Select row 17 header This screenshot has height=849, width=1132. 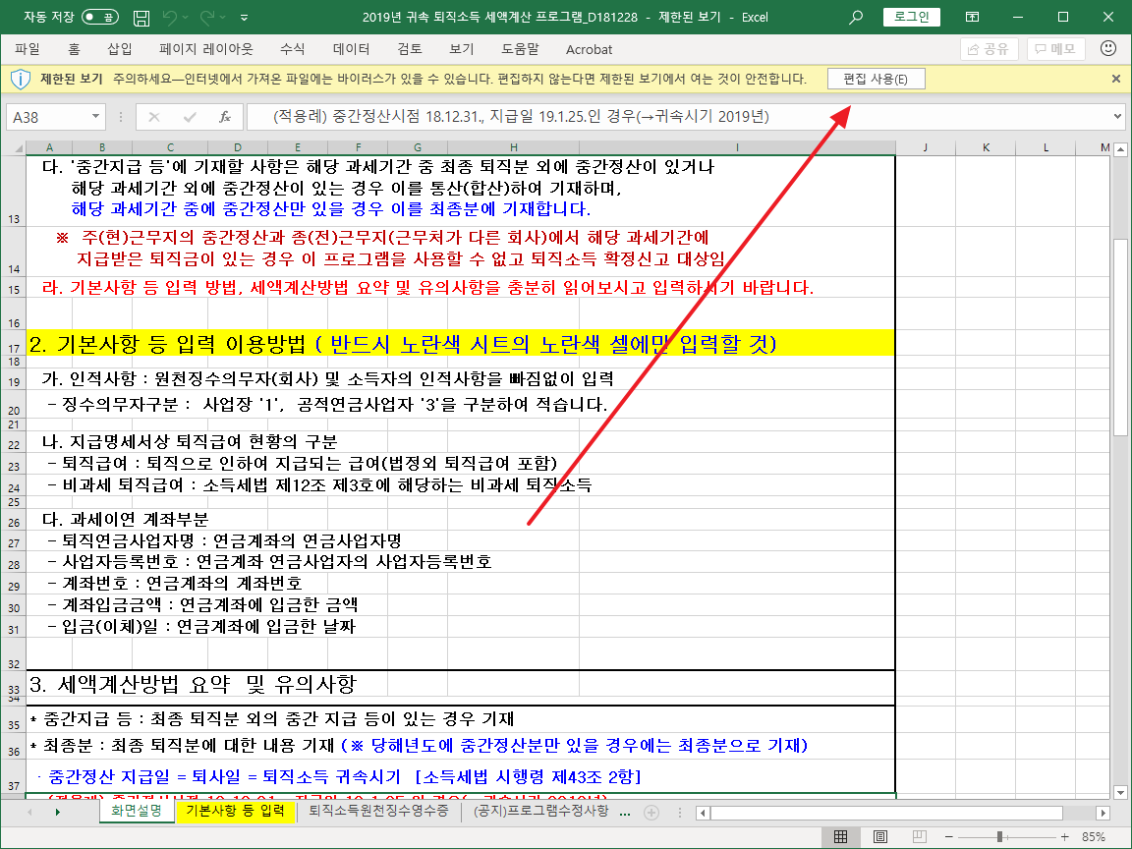tap(14, 343)
